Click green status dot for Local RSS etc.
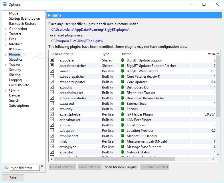 click(x=122, y=125)
